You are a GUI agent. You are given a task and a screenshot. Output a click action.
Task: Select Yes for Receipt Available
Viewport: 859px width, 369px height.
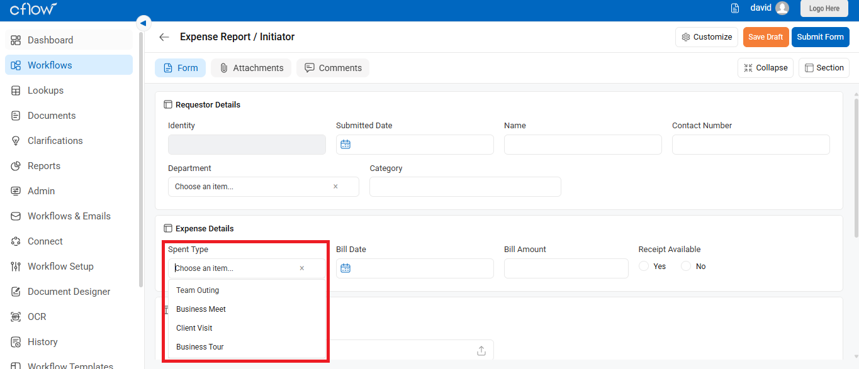(x=644, y=267)
